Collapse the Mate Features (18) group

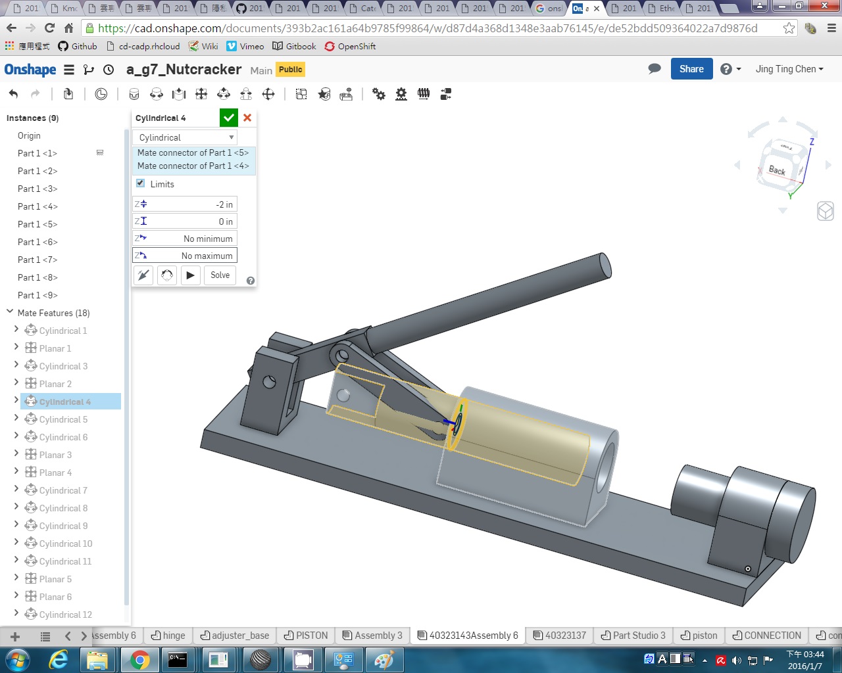tap(10, 312)
